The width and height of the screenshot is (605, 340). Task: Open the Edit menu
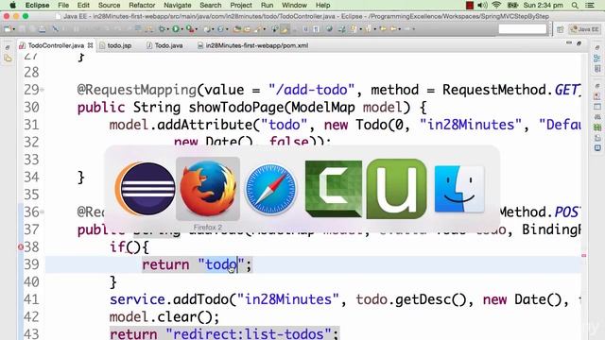83,5
